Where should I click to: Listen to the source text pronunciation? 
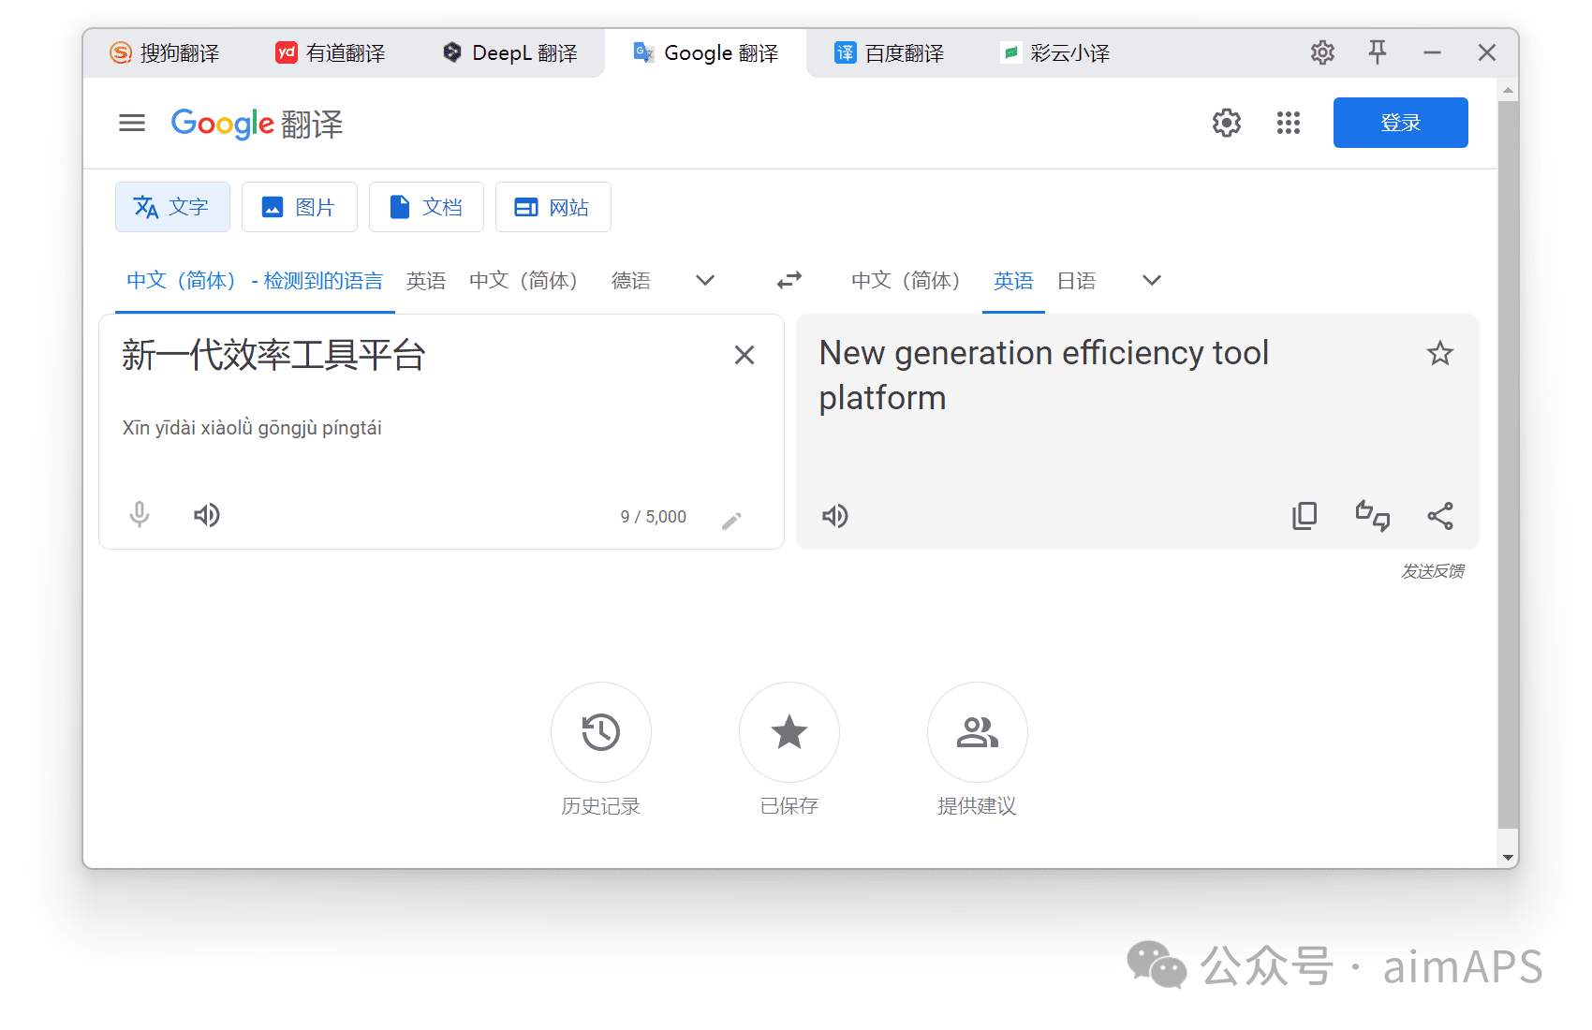tap(206, 515)
